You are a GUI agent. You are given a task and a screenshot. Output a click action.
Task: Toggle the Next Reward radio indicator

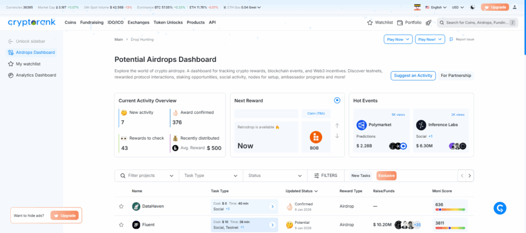pyautogui.click(x=337, y=100)
